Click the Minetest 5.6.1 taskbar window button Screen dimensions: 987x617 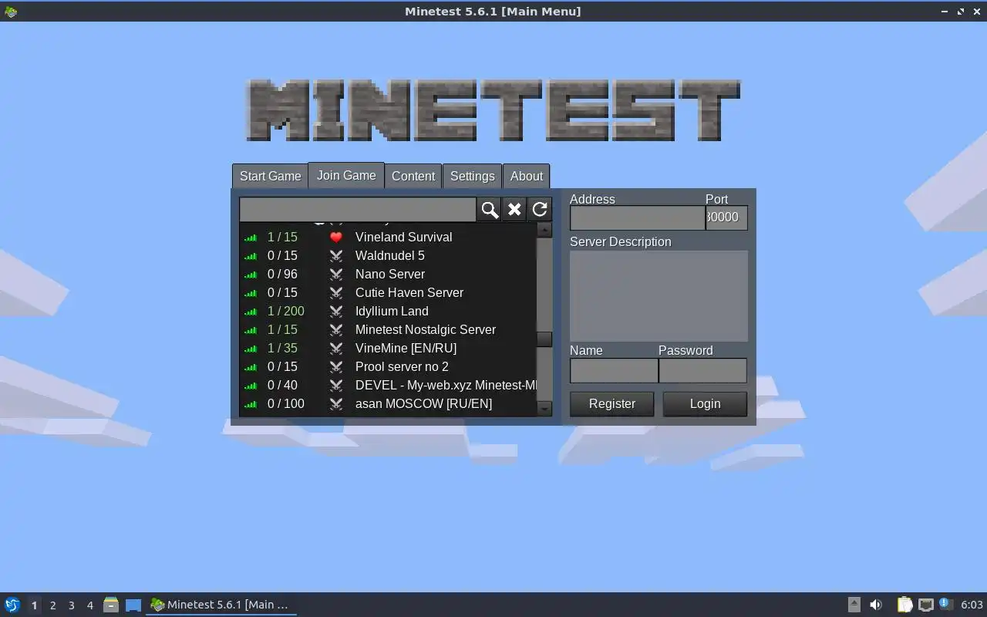(221, 605)
